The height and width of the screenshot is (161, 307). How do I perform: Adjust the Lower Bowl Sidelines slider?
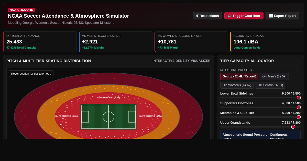tap(260, 98)
